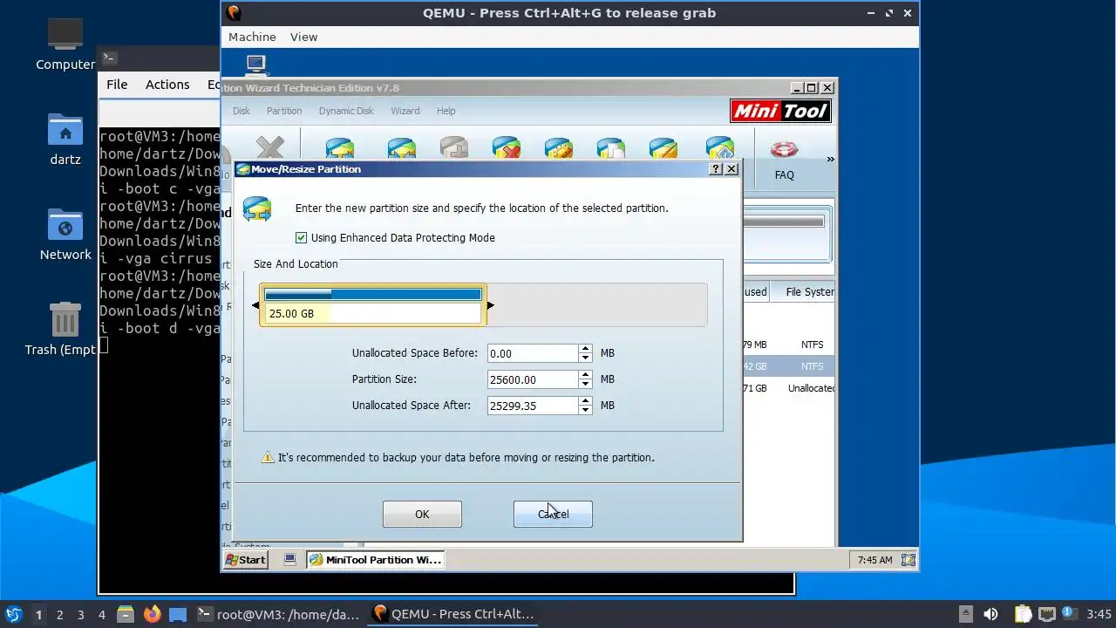Viewport: 1116px width, 628px height.
Task: Click the Windows Start button in VM
Action: click(246, 560)
